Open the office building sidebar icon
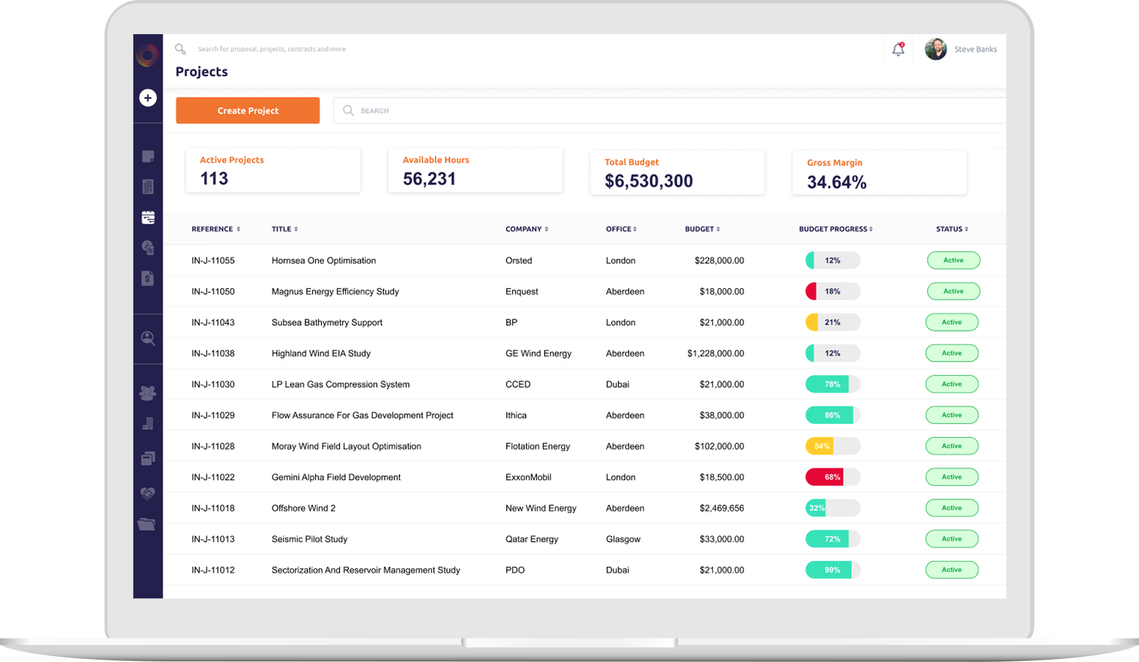 pyautogui.click(x=148, y=423)
